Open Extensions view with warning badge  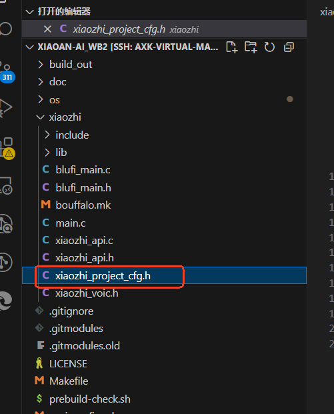point(7,149)
